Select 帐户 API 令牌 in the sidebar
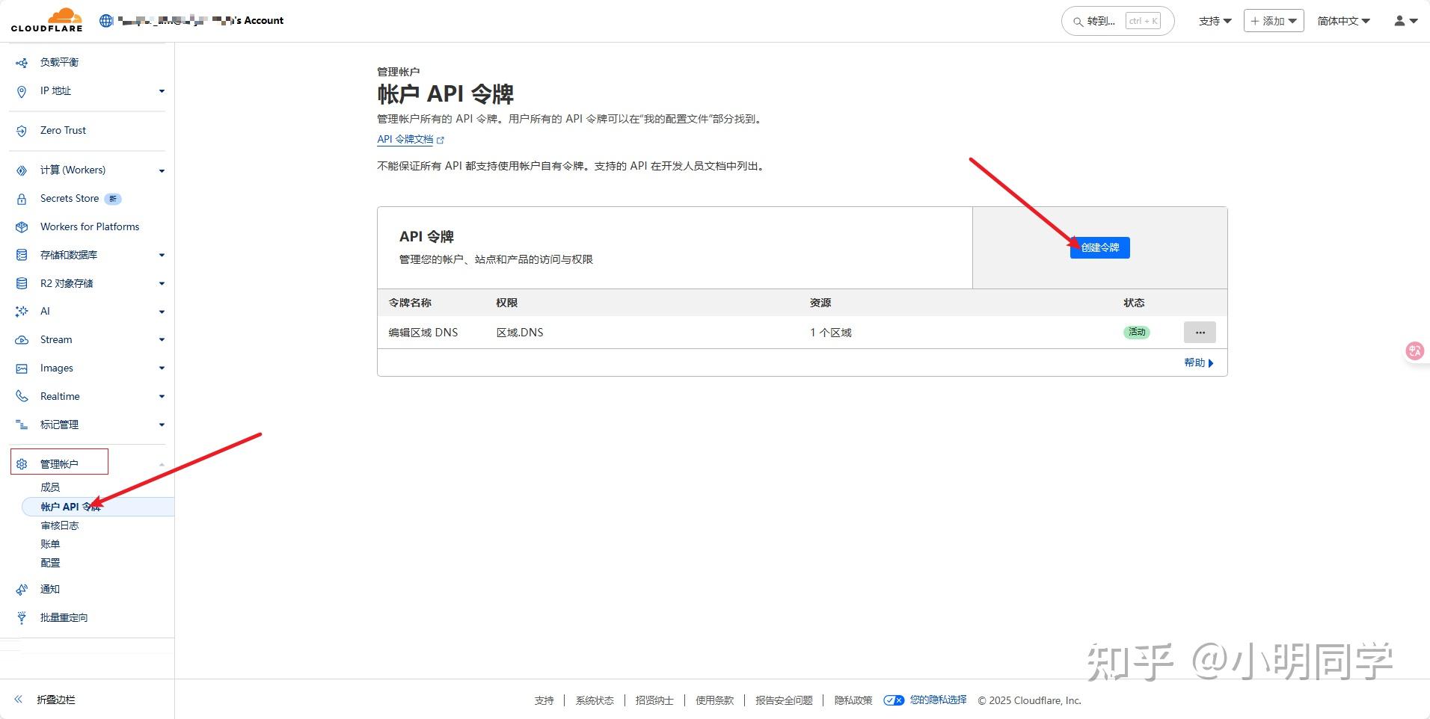1430x719 pixels. pyautogui.click(x=70, y=506)
